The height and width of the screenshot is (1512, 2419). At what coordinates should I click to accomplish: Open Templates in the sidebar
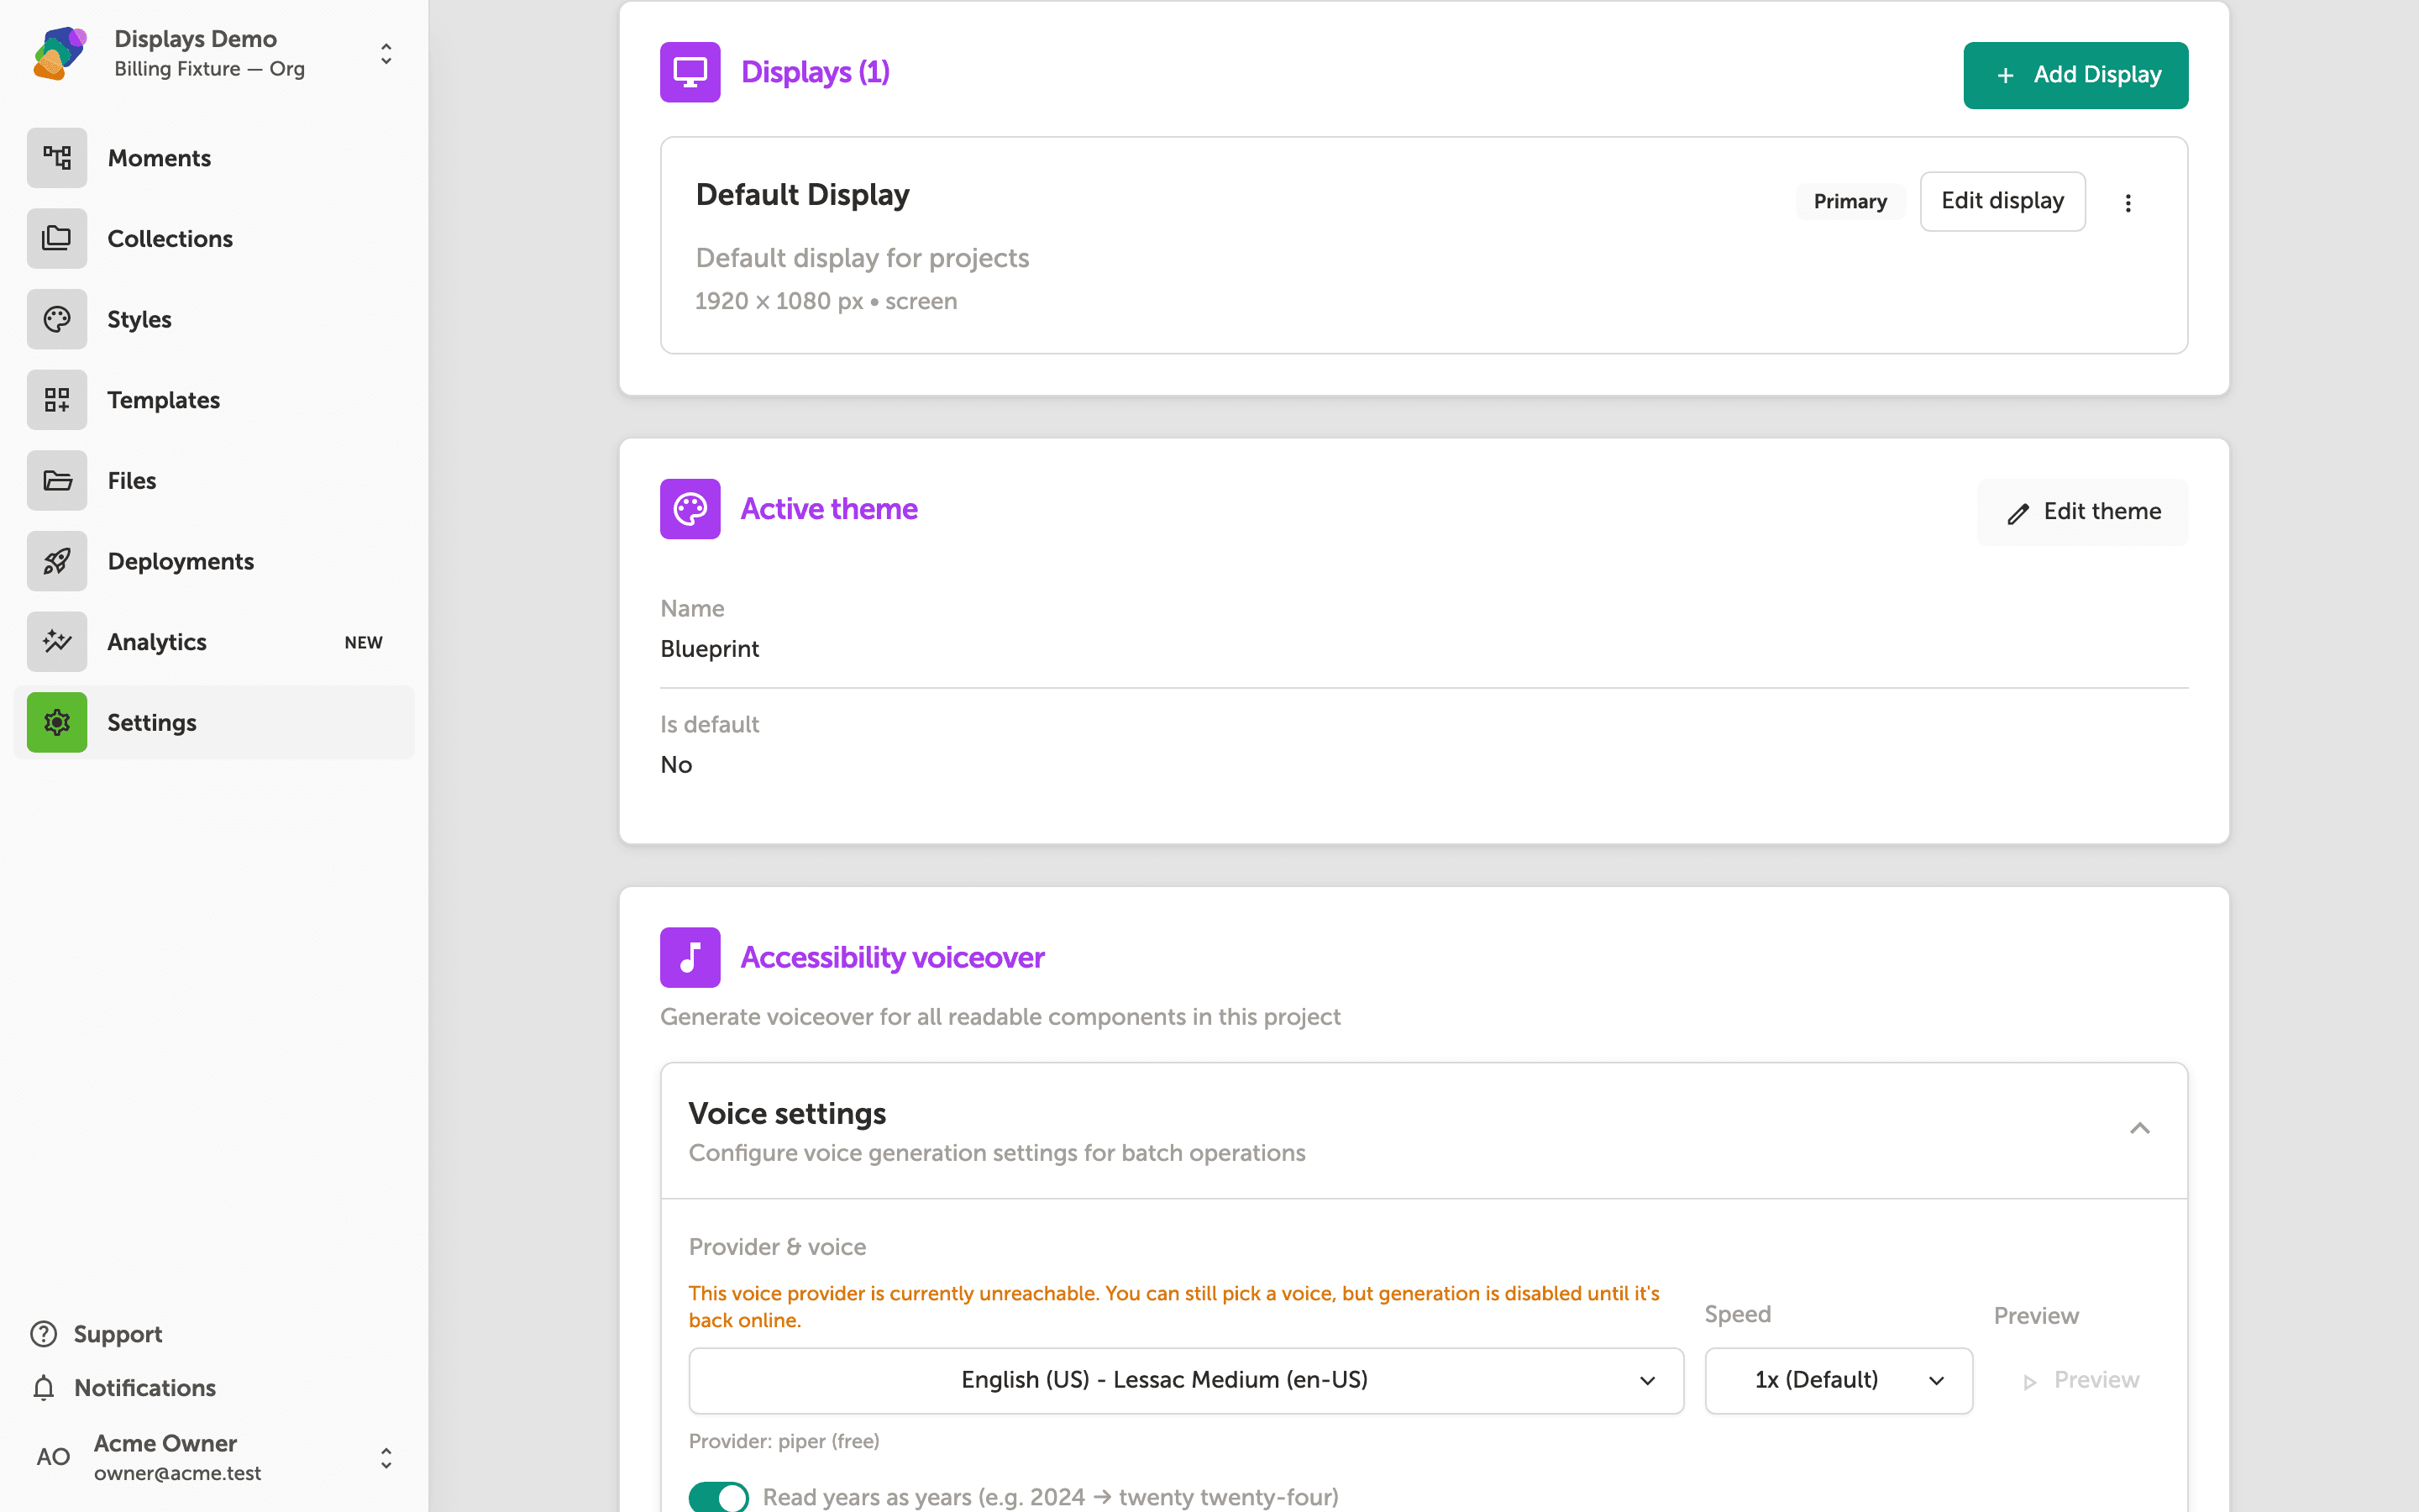click(214, 400)
